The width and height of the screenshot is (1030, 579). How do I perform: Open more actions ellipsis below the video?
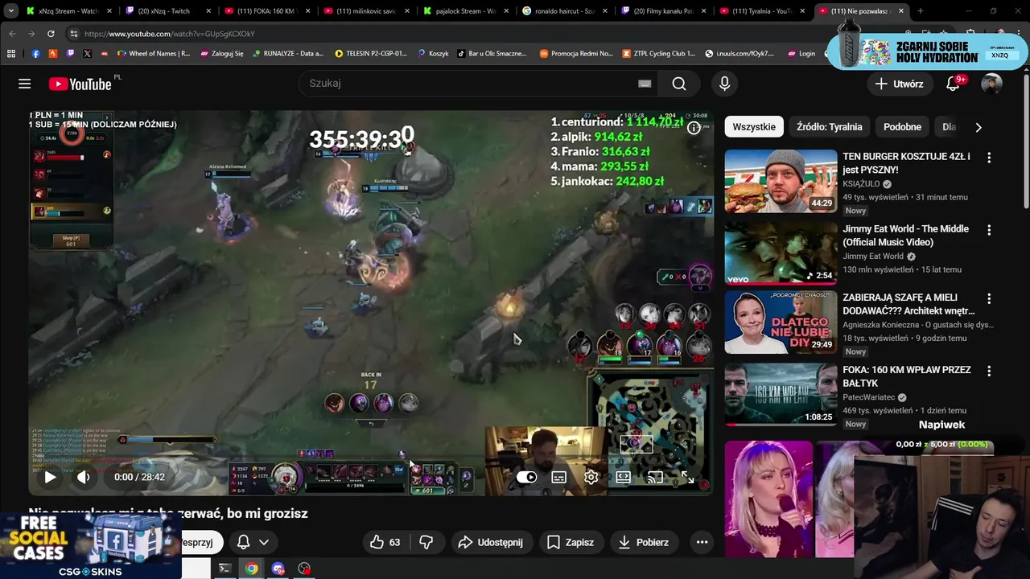(702, 542)
